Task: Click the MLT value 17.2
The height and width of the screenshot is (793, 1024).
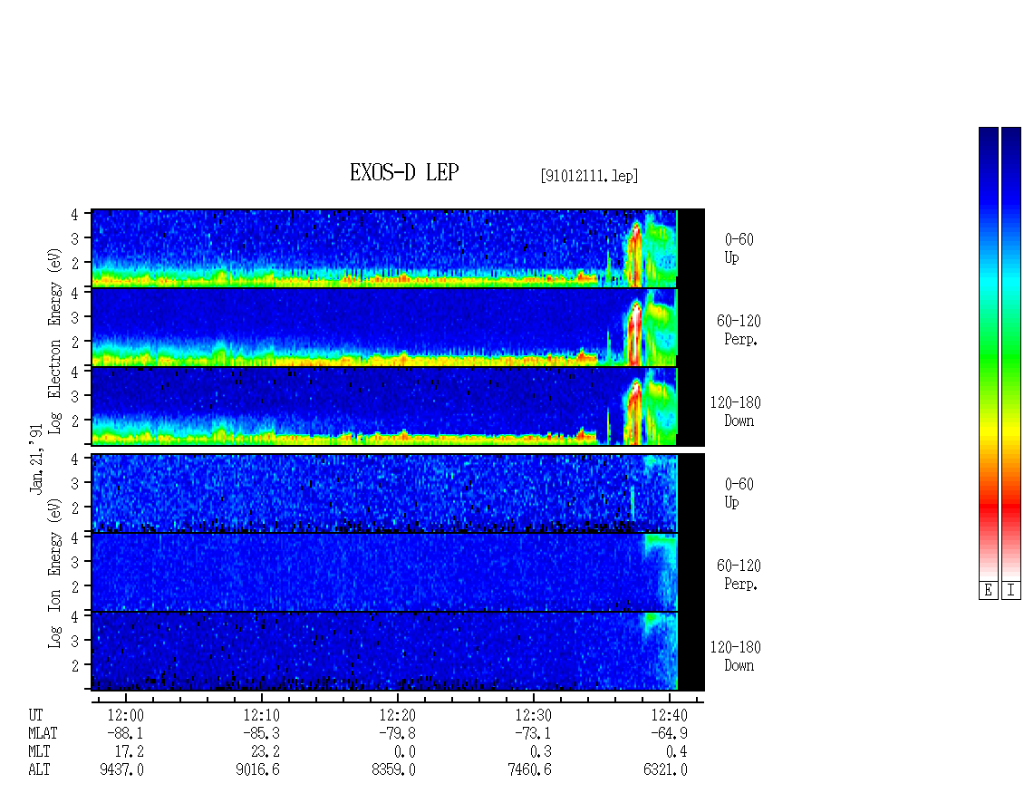Action: point(130,752)
